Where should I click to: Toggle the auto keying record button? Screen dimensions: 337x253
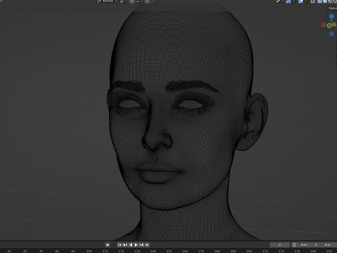click(107, 245)
